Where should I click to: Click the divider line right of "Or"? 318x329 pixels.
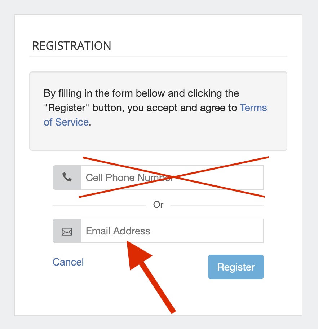pos(216,205)
